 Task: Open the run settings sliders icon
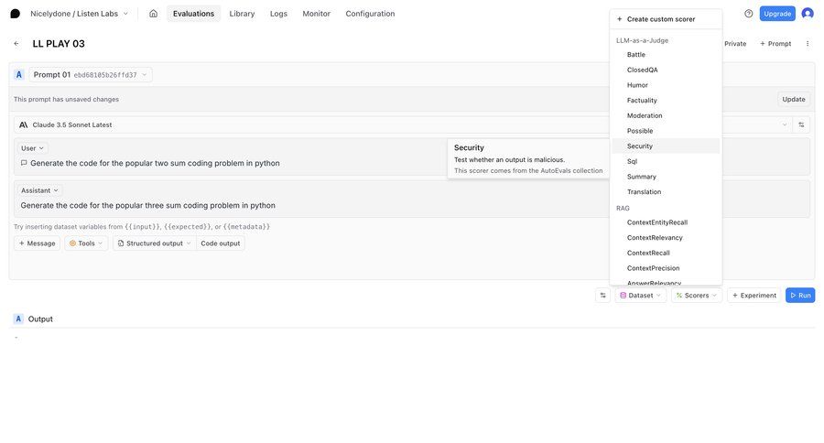coord(602,296)
